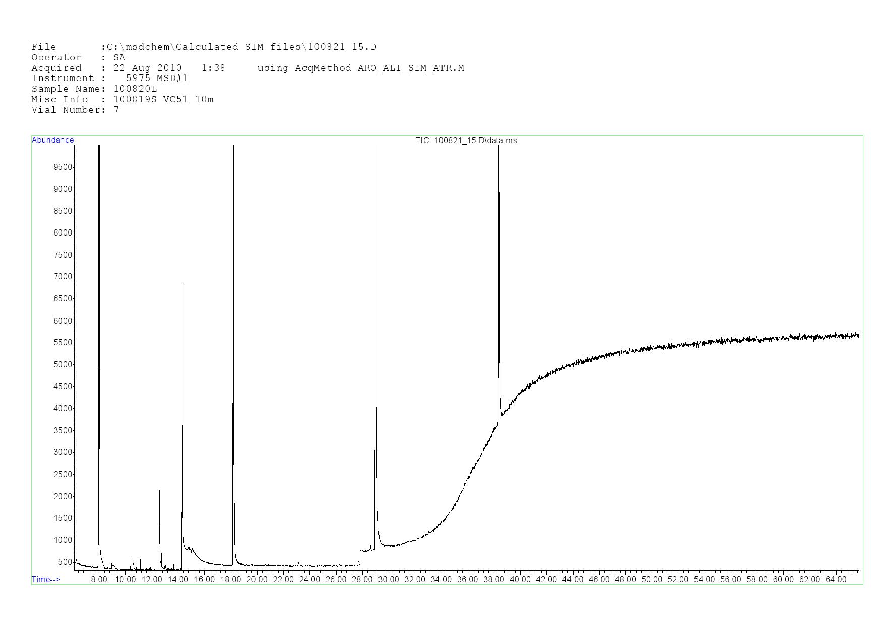
Task: Select the Operator value SA
Action: point(119,57)
